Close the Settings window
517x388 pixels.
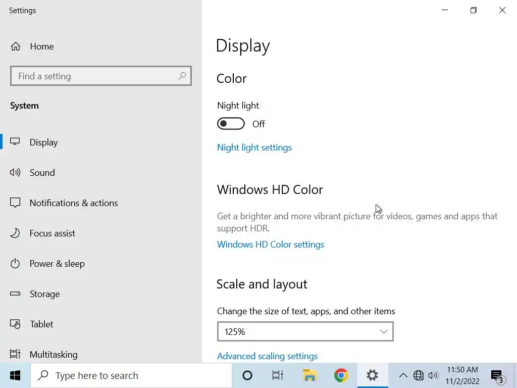pyautogui.click(x=502, y=10)
